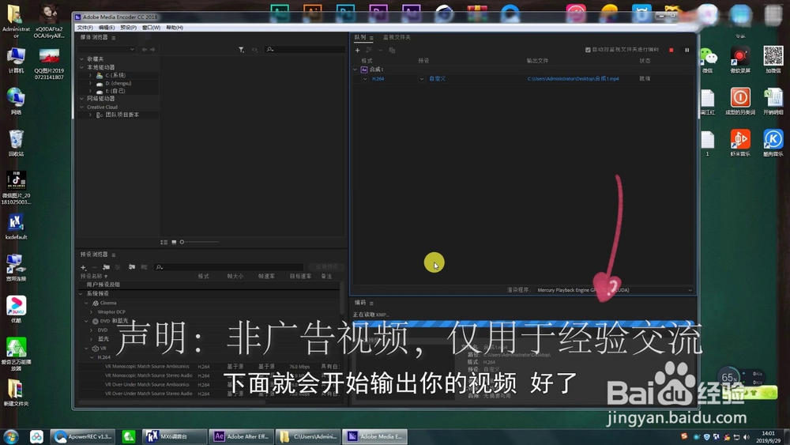Open the 编辑(E) menu
Viewport: 790px width, 445px height.
tap(107, 28)
